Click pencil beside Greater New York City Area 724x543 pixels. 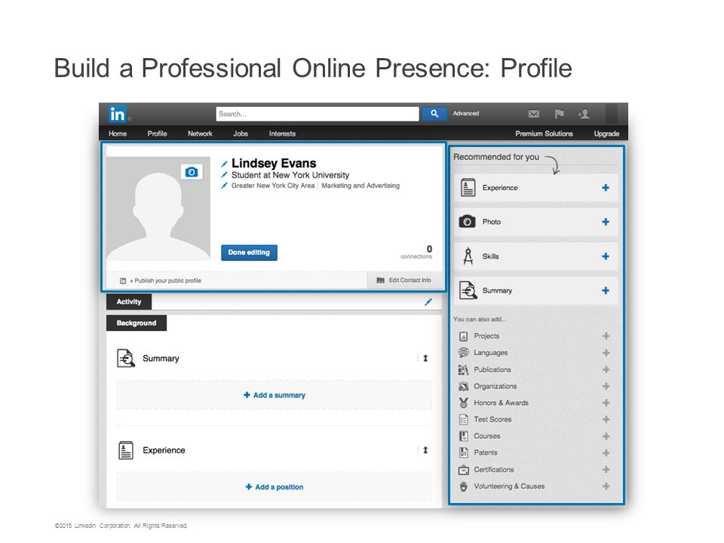tap(224, 186)
